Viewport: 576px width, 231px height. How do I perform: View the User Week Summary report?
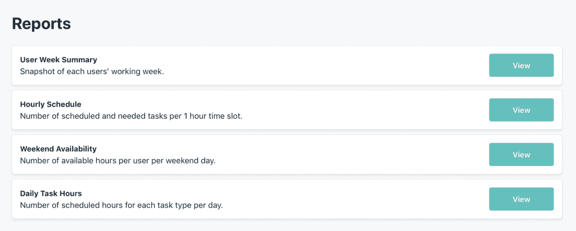(521, 66)
